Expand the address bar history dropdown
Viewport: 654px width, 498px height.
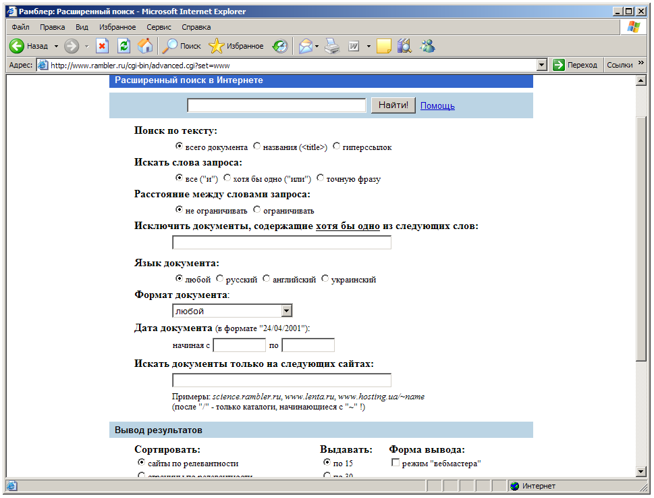tap(542, 65)
